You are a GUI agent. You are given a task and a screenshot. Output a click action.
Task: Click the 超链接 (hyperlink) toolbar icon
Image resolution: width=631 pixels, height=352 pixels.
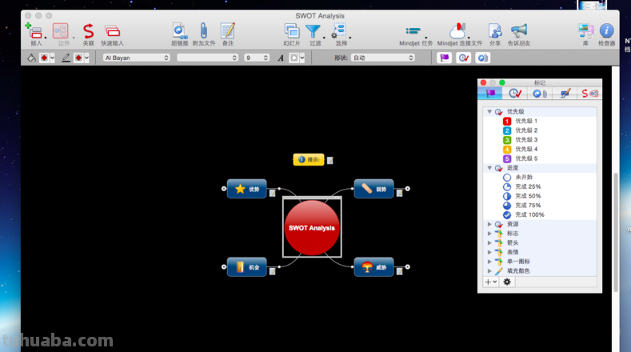tap(180, 31)
